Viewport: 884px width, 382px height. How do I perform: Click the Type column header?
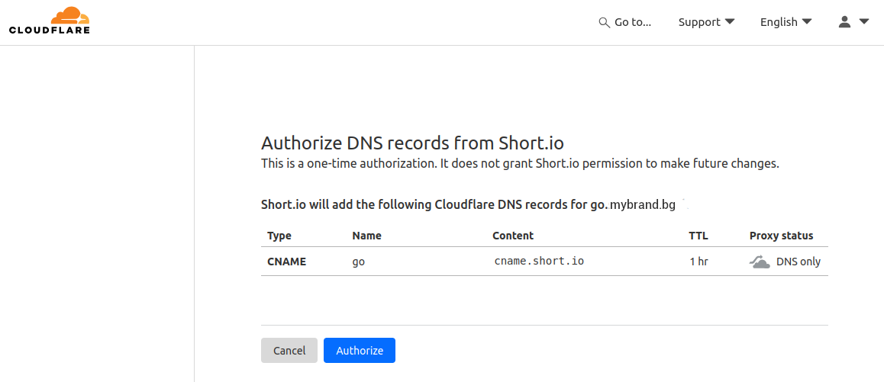[x=279, y=236]
